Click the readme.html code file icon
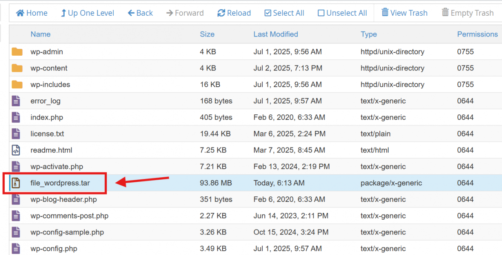The width and height of the screenshot is (502, 255). coord(16,150)
